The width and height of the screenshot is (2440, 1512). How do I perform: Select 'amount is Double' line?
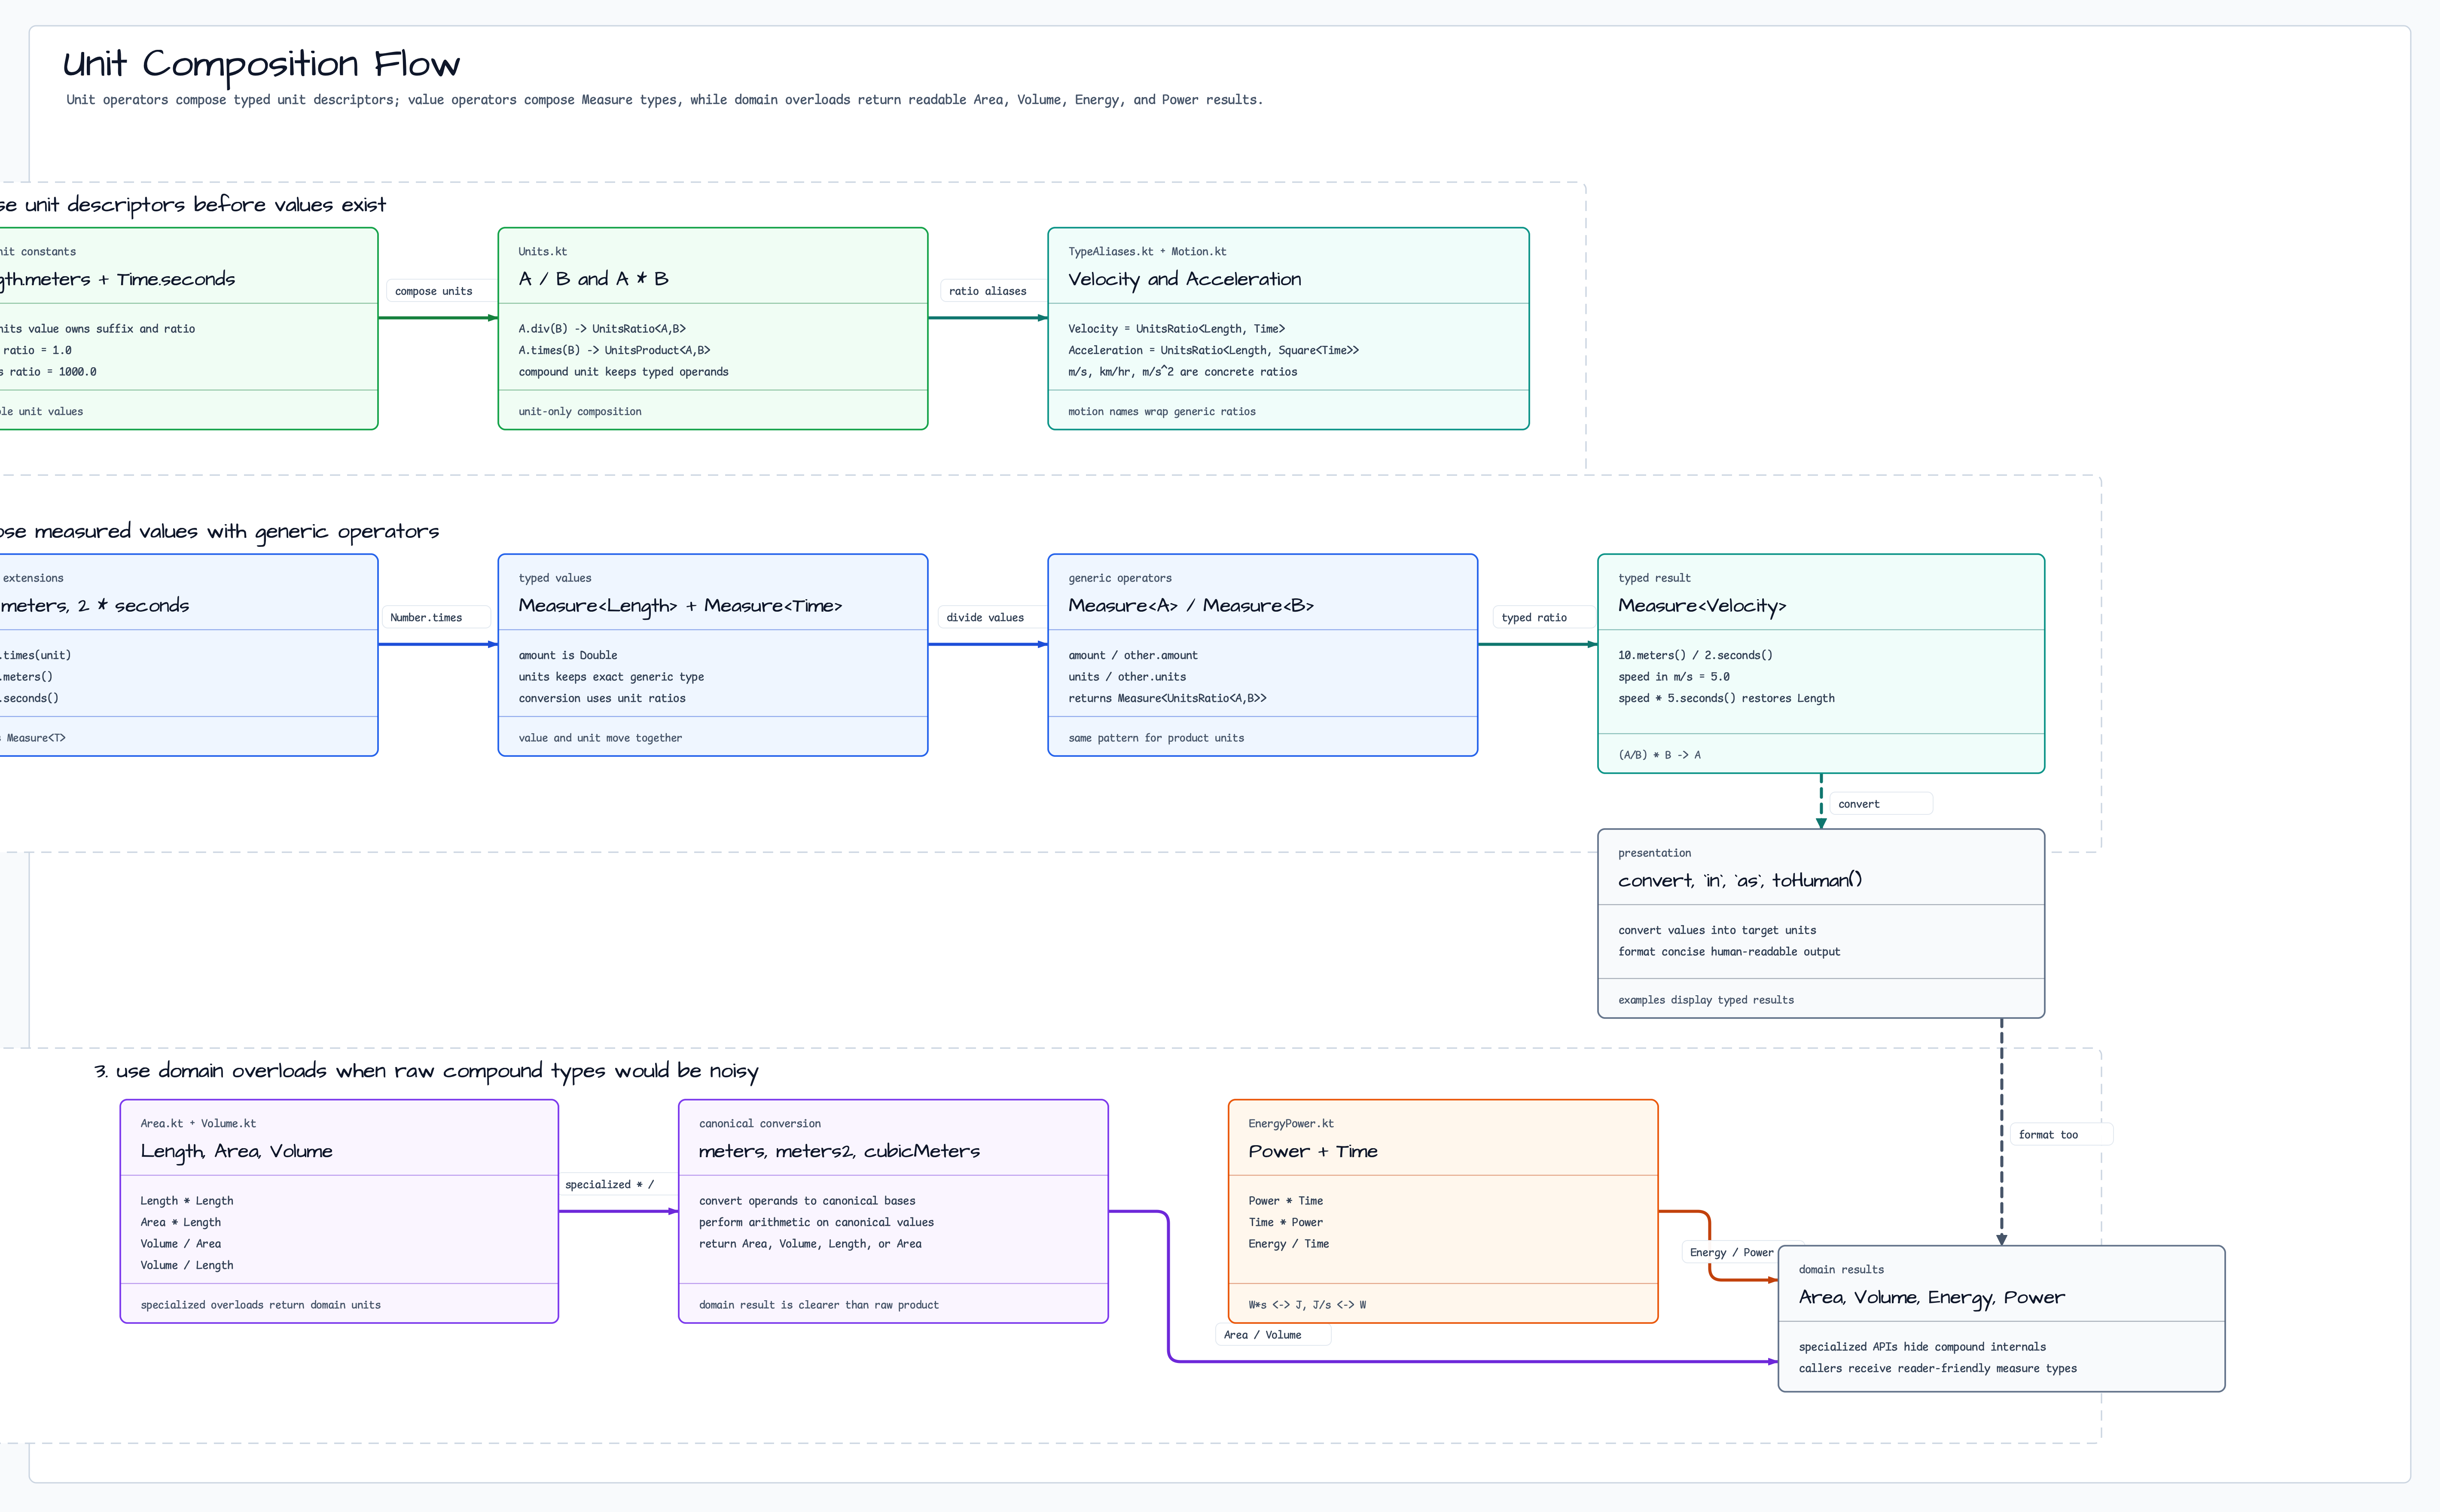568,656
